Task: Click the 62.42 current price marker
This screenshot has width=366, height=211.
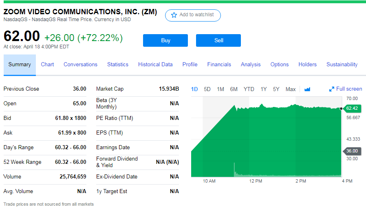Action: (352, 108)
